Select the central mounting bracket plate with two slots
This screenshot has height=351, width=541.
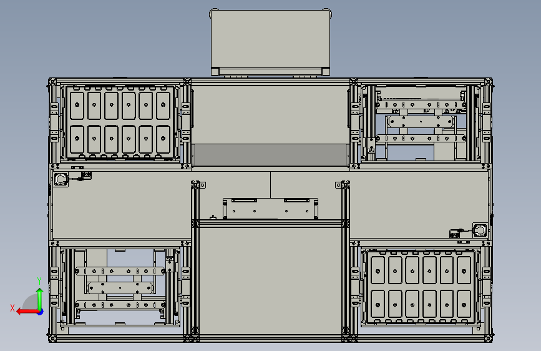click(x=271, y=209)
